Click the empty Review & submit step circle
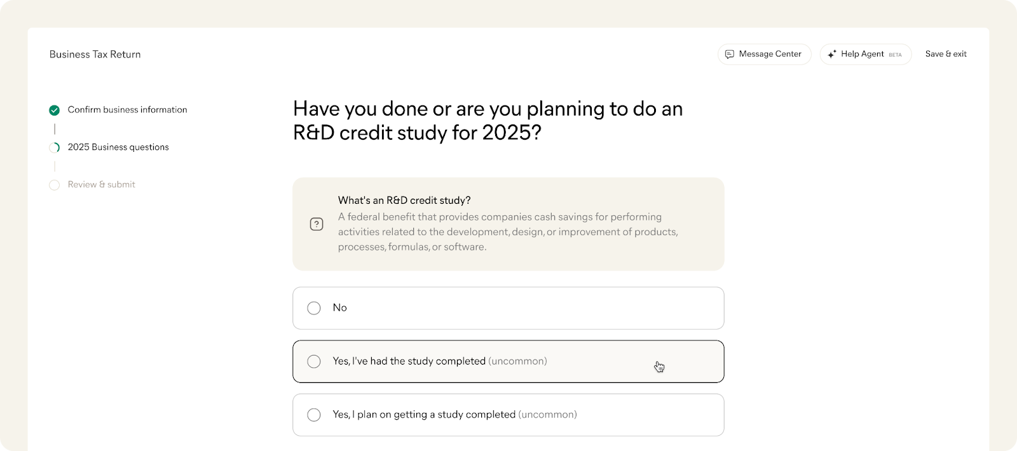This screenshot has width=1017, height=451. point(55,185)
